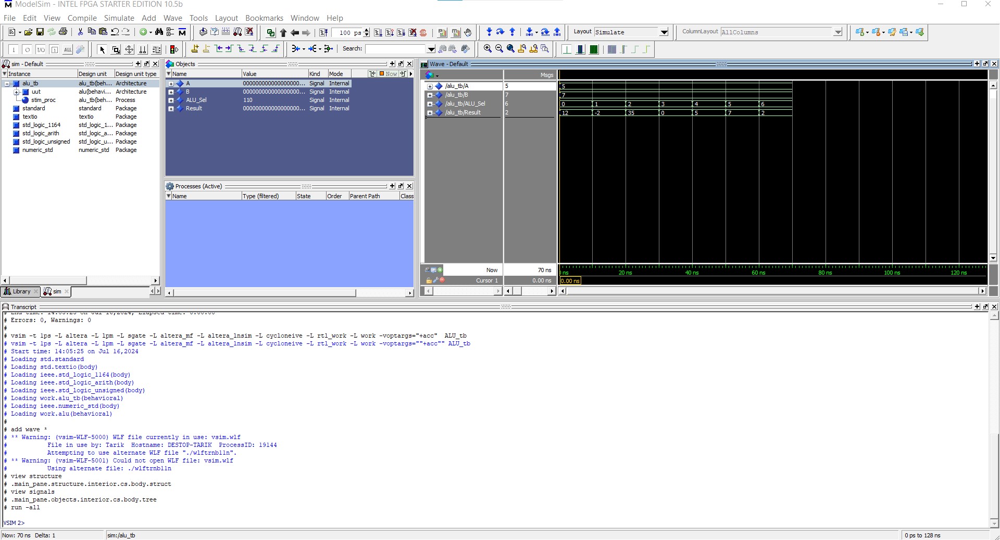
Task: Click the Wave pane horizontal scrollbar
Action: [x=773, y=291]
